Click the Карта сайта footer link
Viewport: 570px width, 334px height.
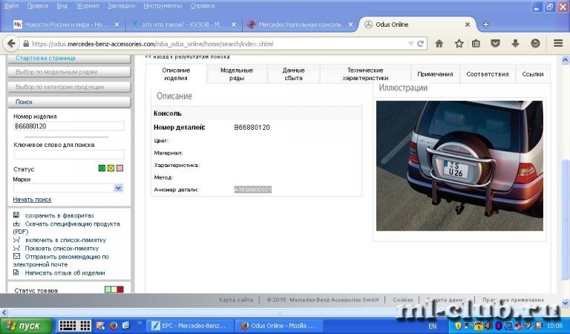pos(236,300)
